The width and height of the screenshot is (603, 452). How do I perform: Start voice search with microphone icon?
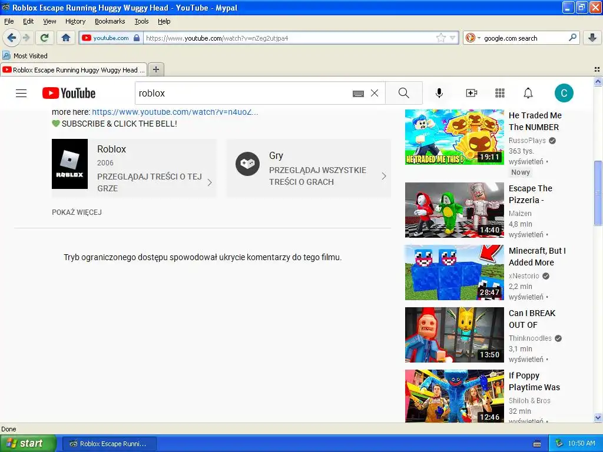coord(439,93)
